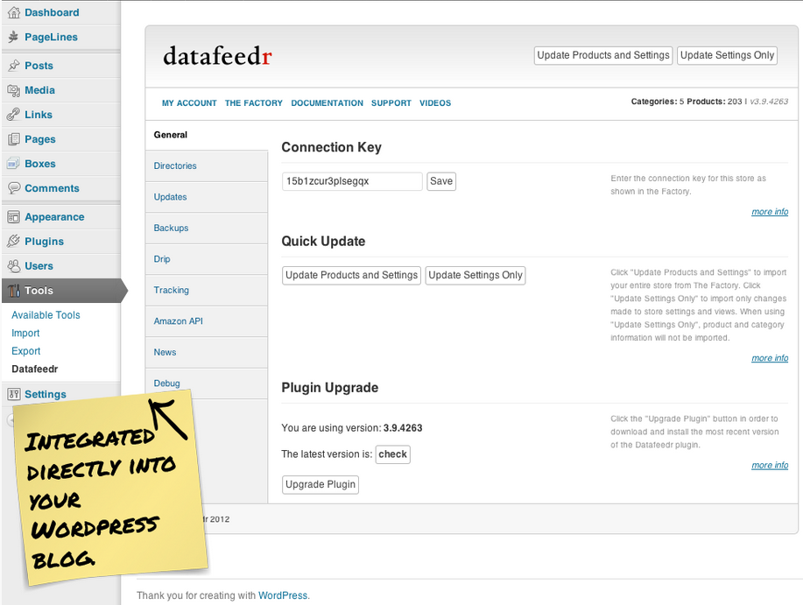Image resolution: width=803 pixels, height=605 pixels.
Task: Click the Products: 203 count text
Action: (715, 102)
